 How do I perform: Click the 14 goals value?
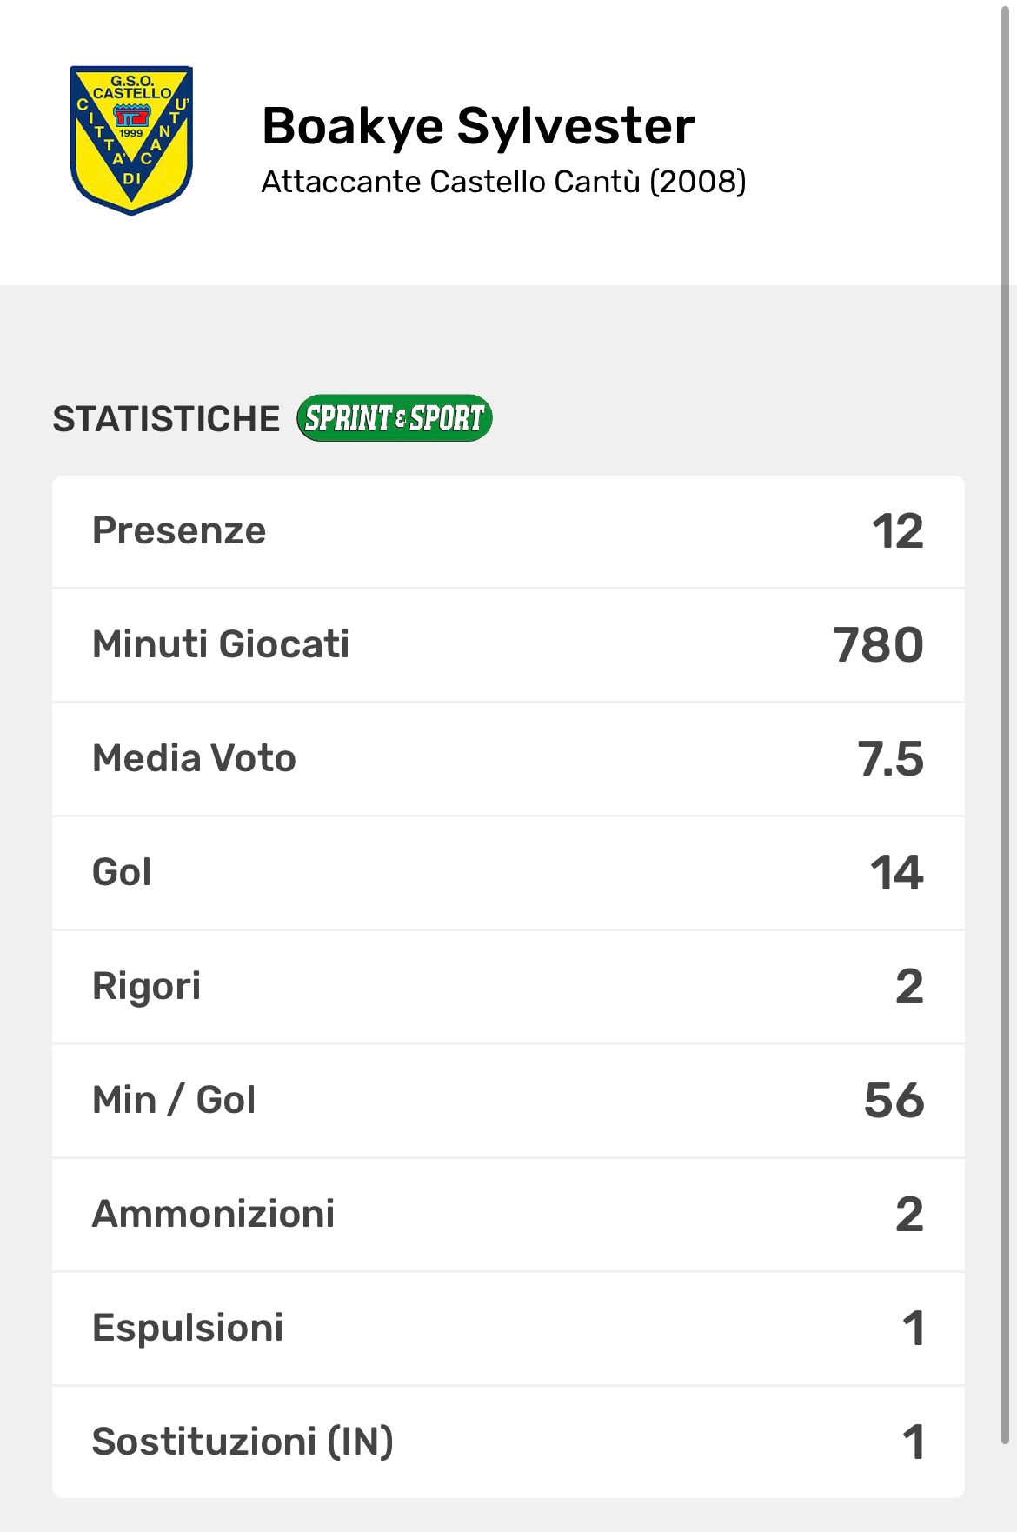tap(895, 873)
